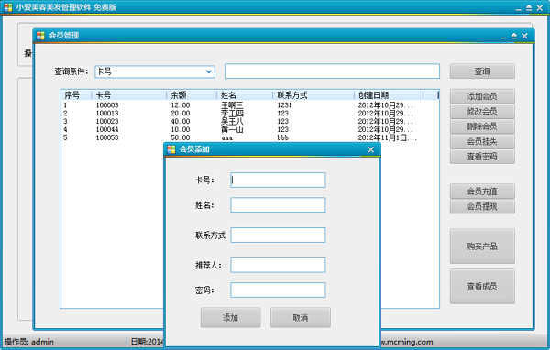550x350 pixels.
Task: Open the 查询条件 卡号 dropdown
Action: click(x=208, y=71)
